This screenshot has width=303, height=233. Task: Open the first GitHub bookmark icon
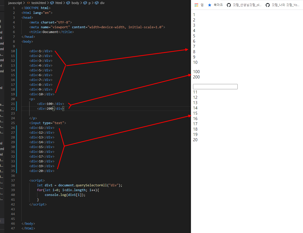tap(229, 5)
